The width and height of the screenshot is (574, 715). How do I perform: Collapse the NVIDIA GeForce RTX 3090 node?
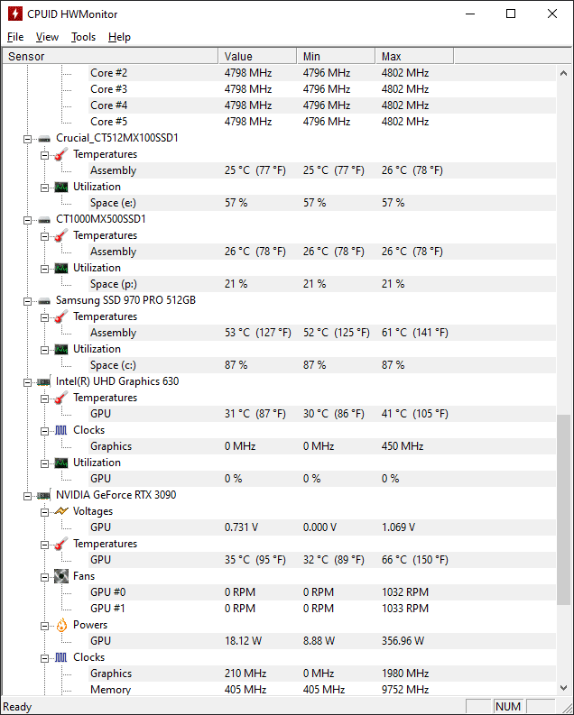click(27, 496)
